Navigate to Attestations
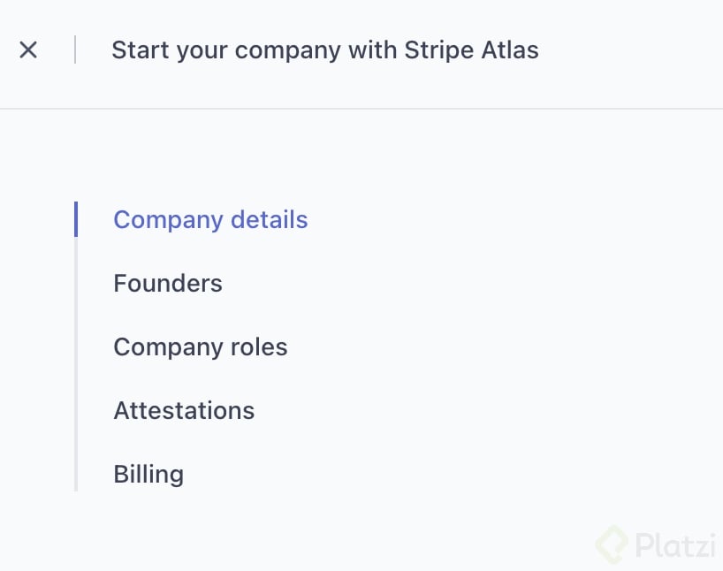 click(184, 410)
